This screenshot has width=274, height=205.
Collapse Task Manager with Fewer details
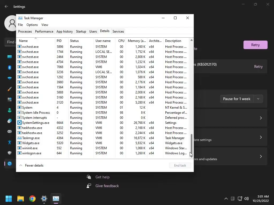[31, 165]
